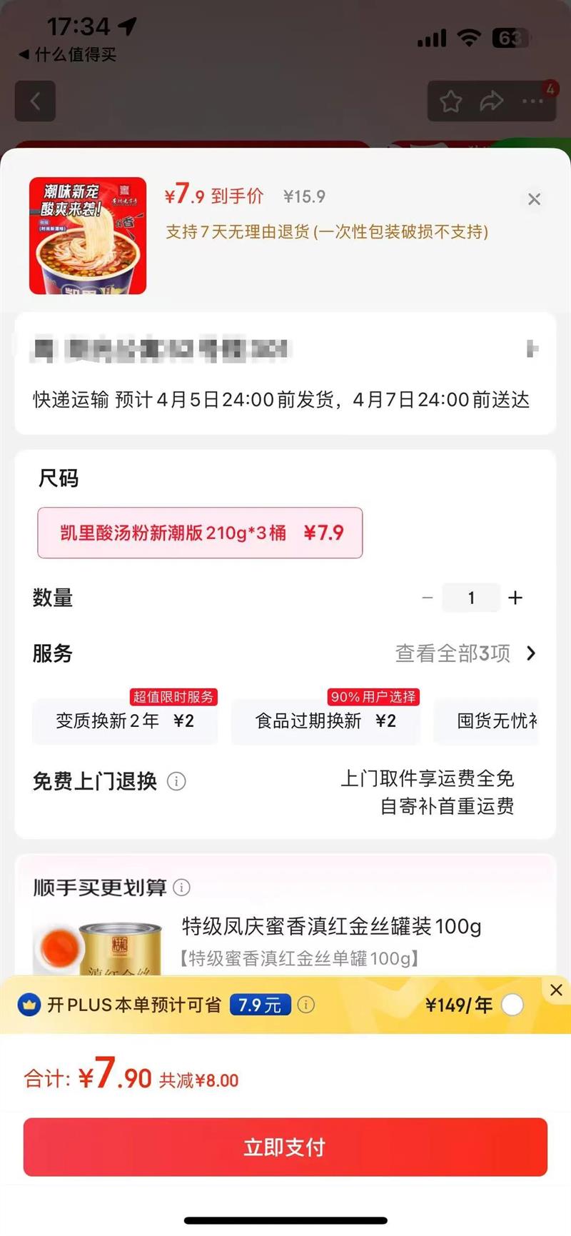Tap the back arrow button
The height and width of the screenshot is (1236, 571).
(x=35, y=101)
